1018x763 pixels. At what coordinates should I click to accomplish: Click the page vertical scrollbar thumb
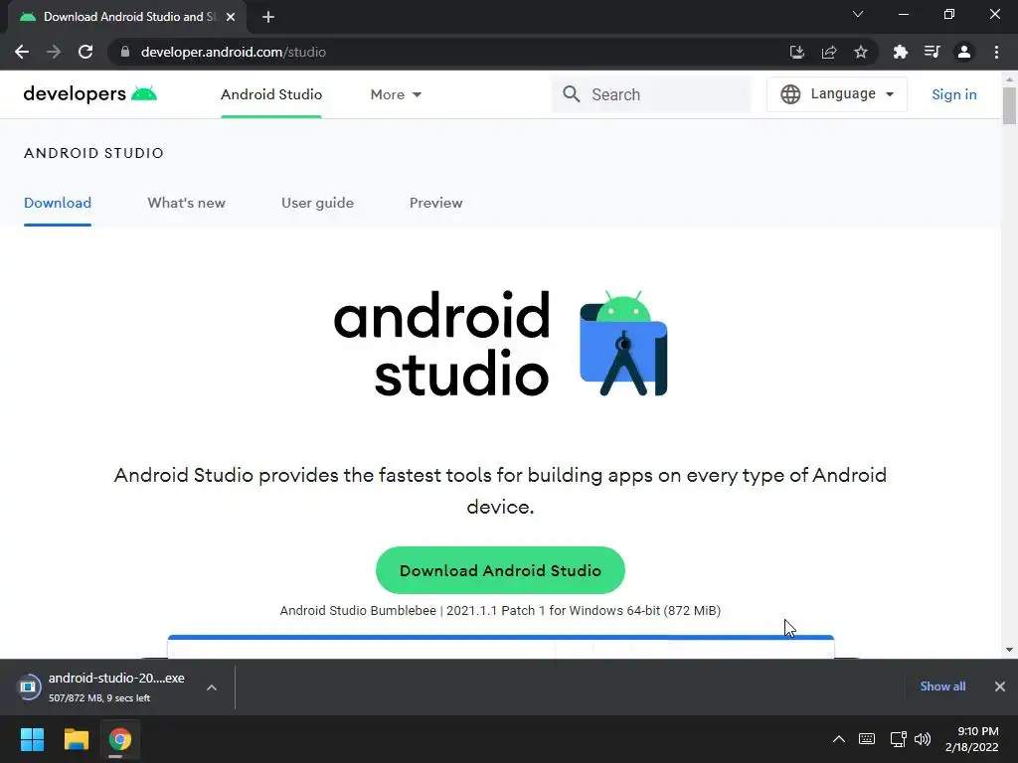[x=1009, y=105]
